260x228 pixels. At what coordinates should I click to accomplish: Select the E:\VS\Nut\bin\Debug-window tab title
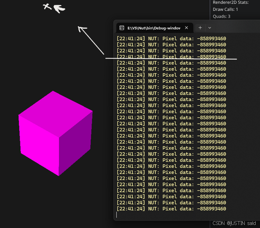[x=154, y=28]
